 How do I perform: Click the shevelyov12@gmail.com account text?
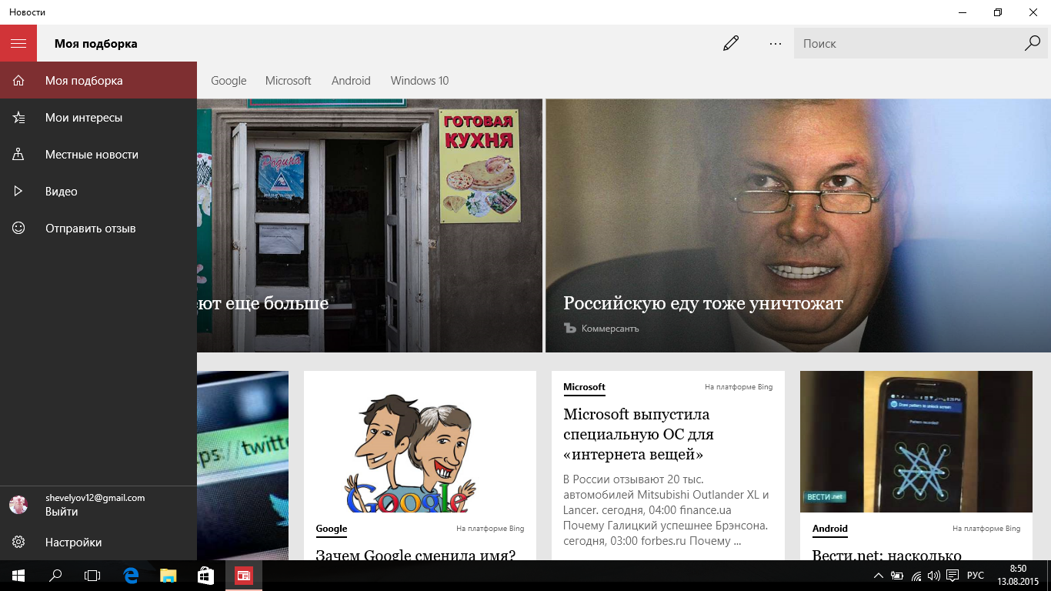[x=95, y=498]
